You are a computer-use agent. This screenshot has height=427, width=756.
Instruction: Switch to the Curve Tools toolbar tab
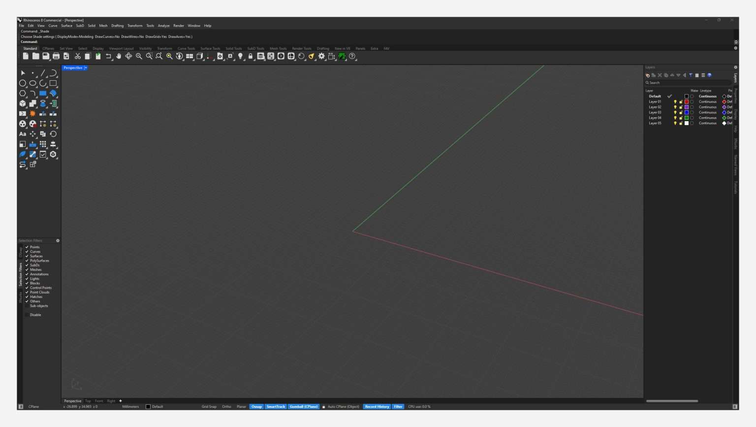[186, 49]
